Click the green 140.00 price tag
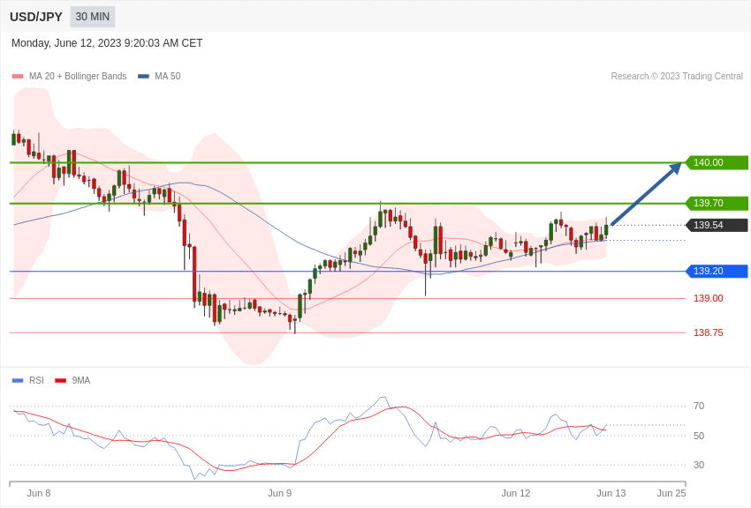Viewport: 751px width, 508px height. coord(717,162)
